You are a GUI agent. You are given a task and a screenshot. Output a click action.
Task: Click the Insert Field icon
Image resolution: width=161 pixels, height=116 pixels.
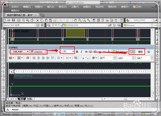click(76, 58)
